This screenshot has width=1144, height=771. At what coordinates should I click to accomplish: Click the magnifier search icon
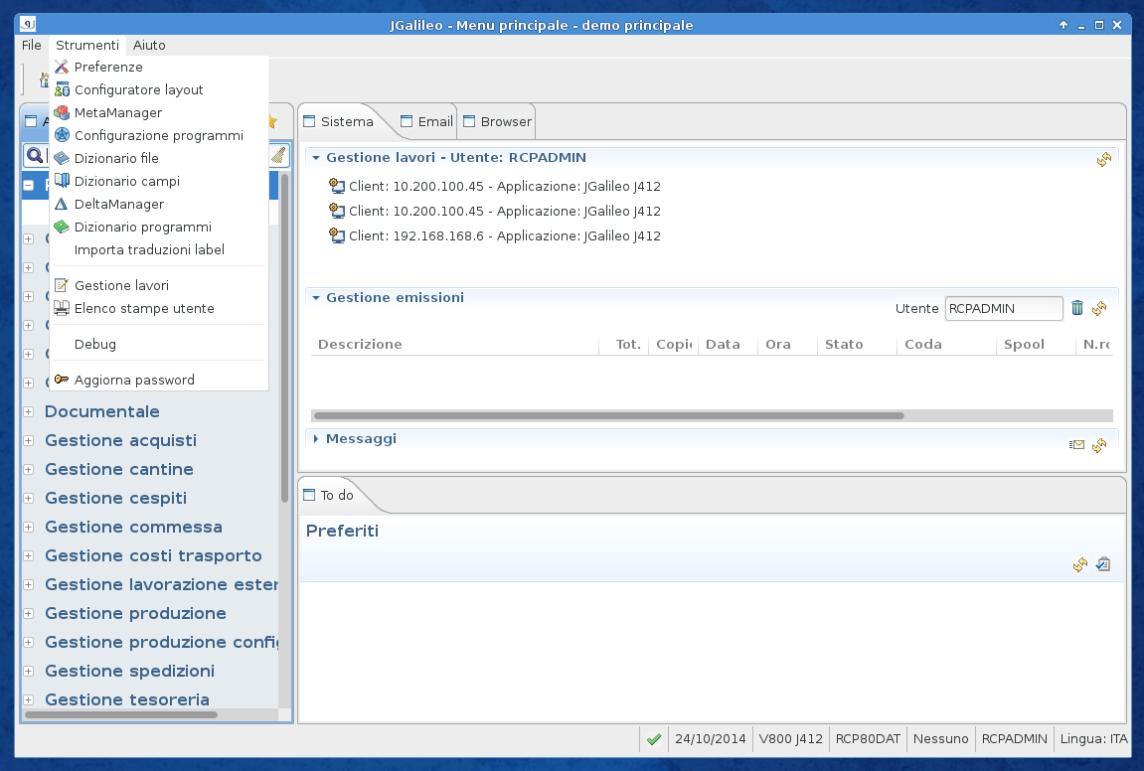coord(35,155)
